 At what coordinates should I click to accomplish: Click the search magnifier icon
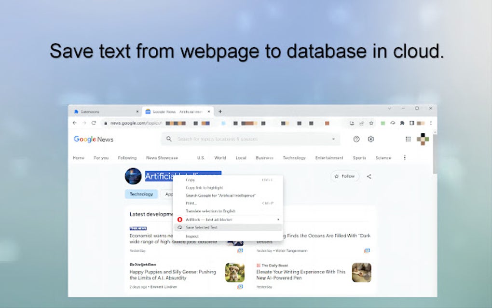169,139
